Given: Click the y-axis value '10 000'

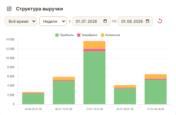Looking at the screenshot, I should [10, 58].
